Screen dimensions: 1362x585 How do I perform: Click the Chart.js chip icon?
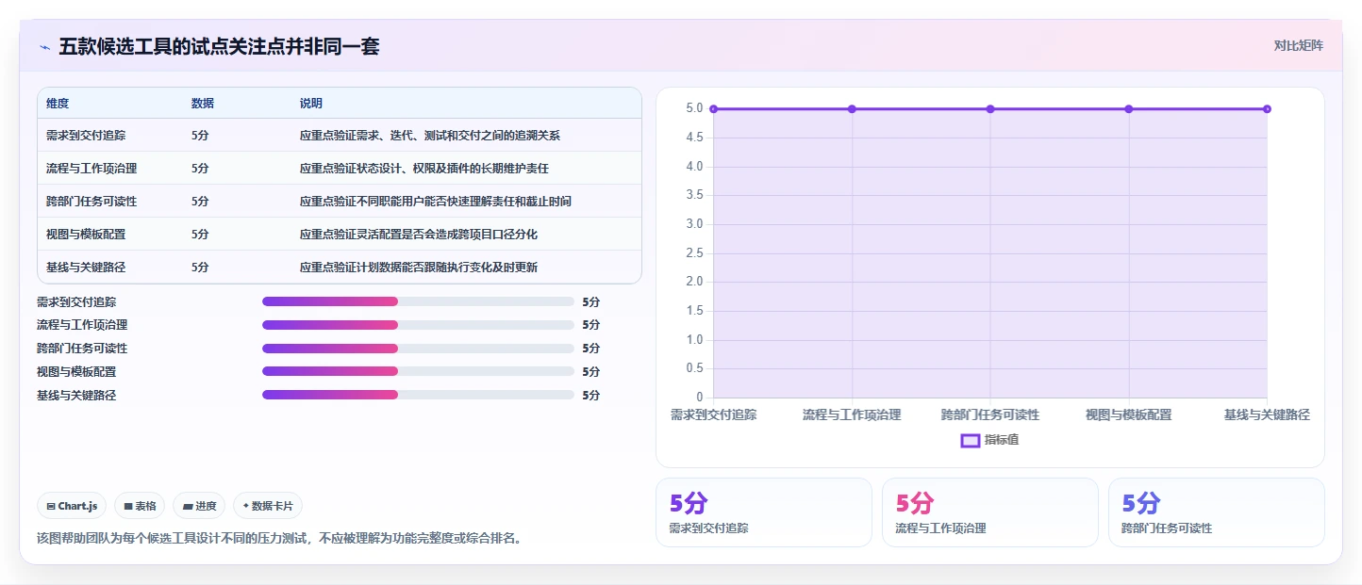[51, 506]
